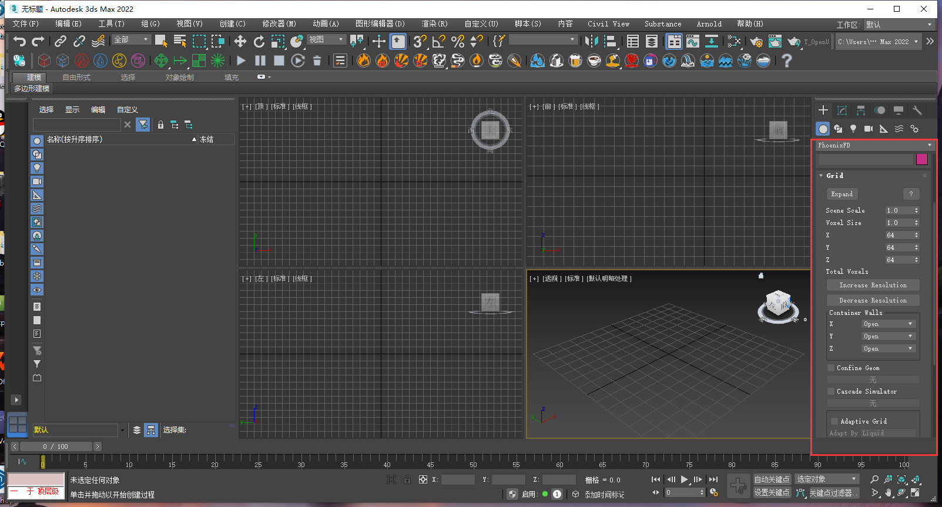Toggle the display filter icon in scene explorer
Image resolution: width=942 pixels, height=507 pixels.
click(143, 125)
